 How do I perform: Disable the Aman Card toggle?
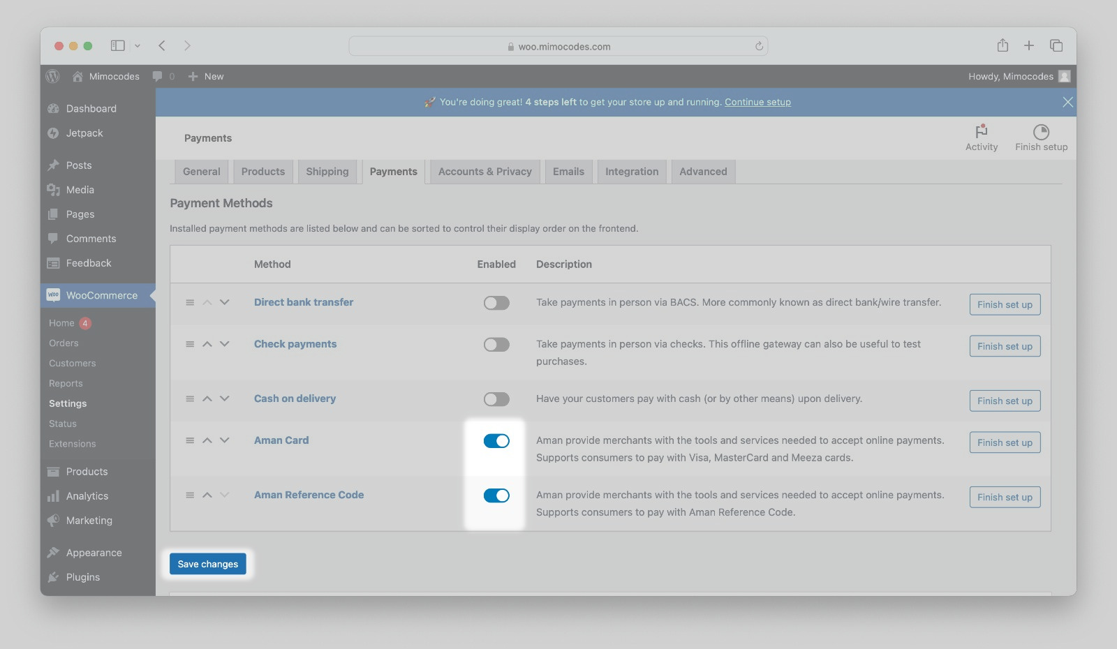coord(496,441)
